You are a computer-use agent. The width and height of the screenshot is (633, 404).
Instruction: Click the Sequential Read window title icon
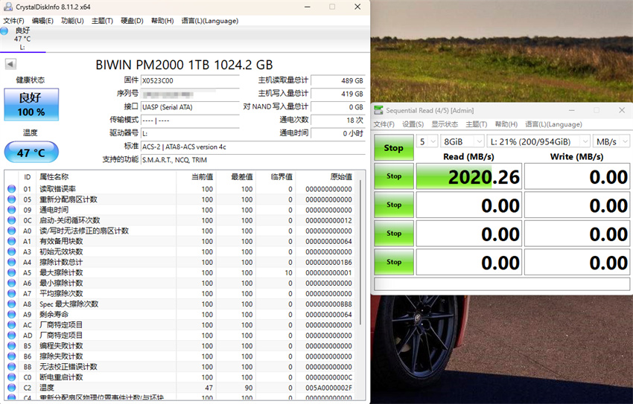(x=378, y=110)
